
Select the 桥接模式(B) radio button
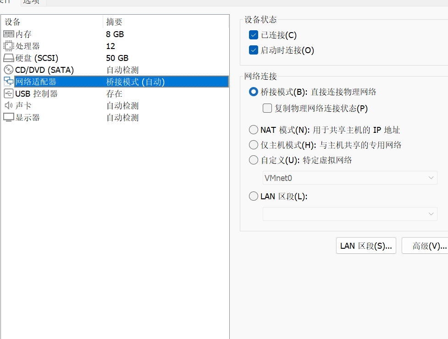tap(254, 92)
